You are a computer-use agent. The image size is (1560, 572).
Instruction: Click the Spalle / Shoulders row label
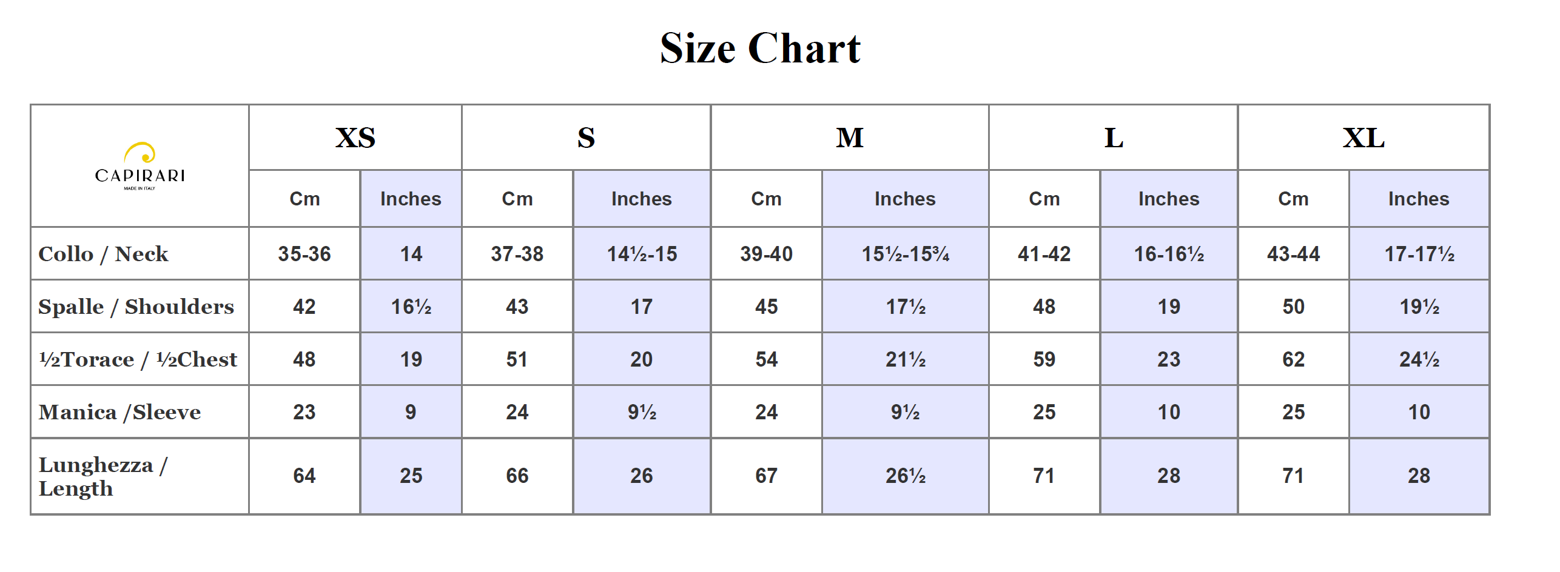pyautogui.click(x=136, y=307)
